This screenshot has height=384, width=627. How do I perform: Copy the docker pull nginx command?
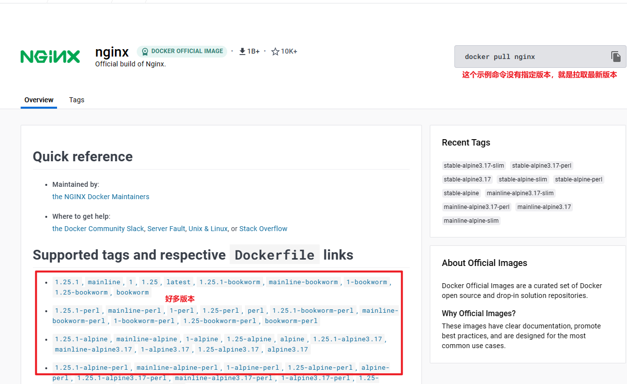(x=616, y=57)
